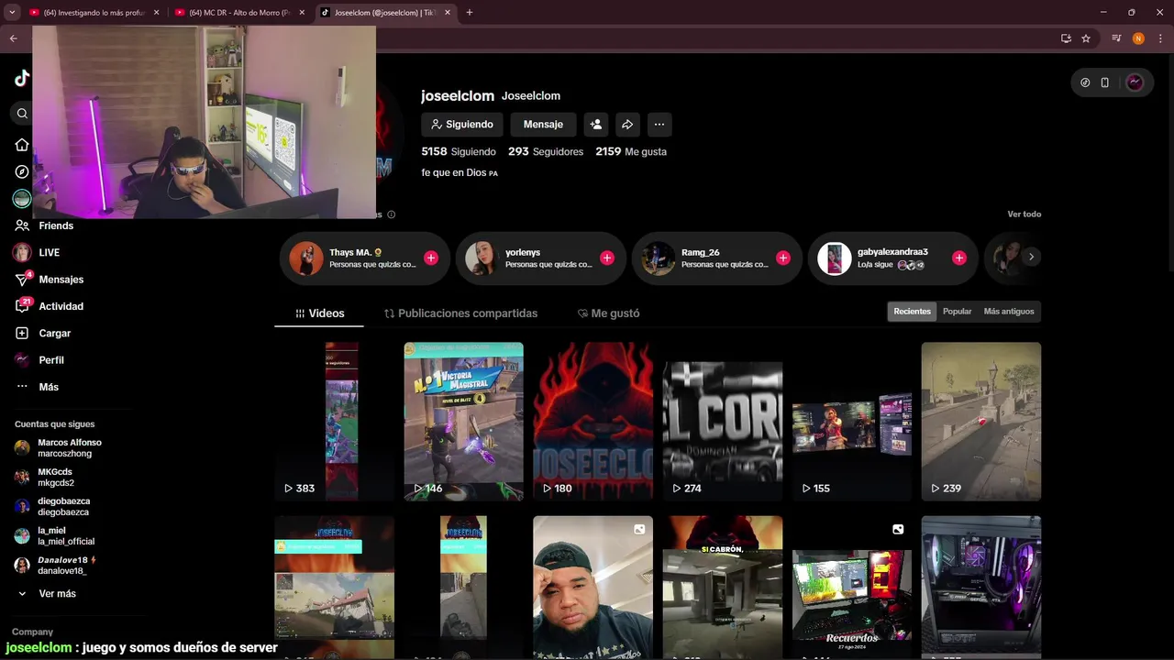Click the share arrow icon
The height and width of the screenshot is (660, 1174).
click(627, 125)
